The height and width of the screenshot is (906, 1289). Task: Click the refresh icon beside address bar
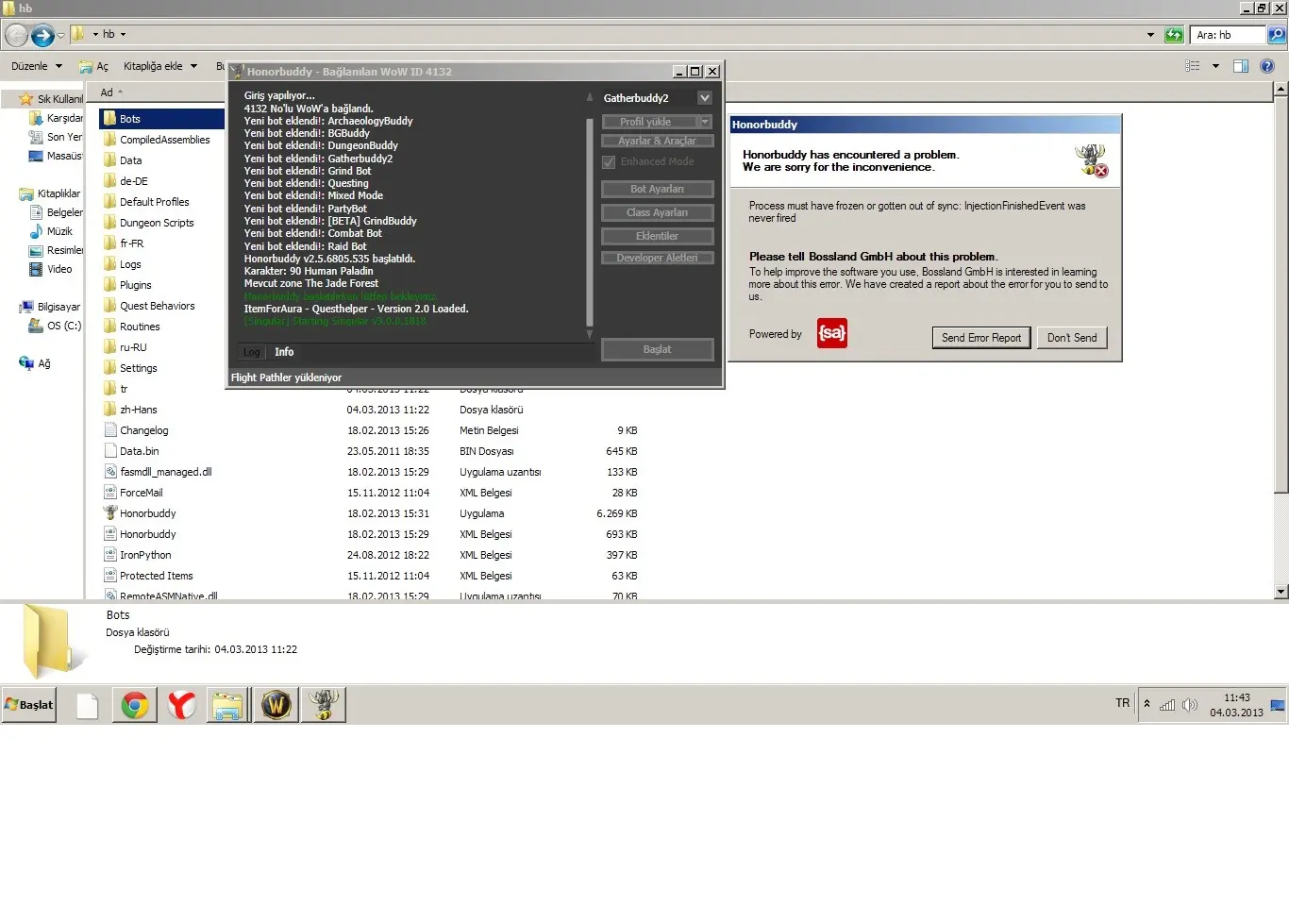pos(1174,35)
